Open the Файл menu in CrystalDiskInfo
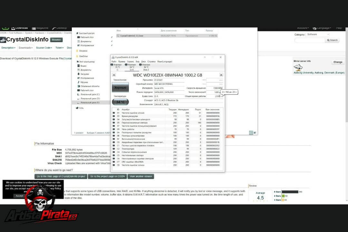 click(114, 62)
